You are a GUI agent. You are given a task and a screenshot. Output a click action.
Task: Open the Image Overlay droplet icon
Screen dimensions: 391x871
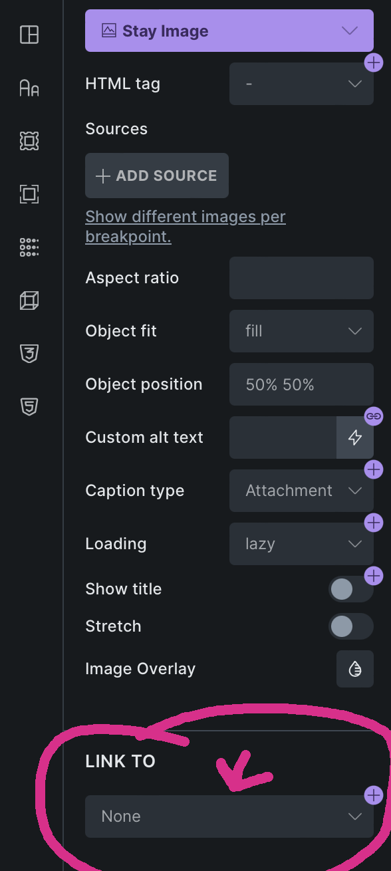[355, 669]
